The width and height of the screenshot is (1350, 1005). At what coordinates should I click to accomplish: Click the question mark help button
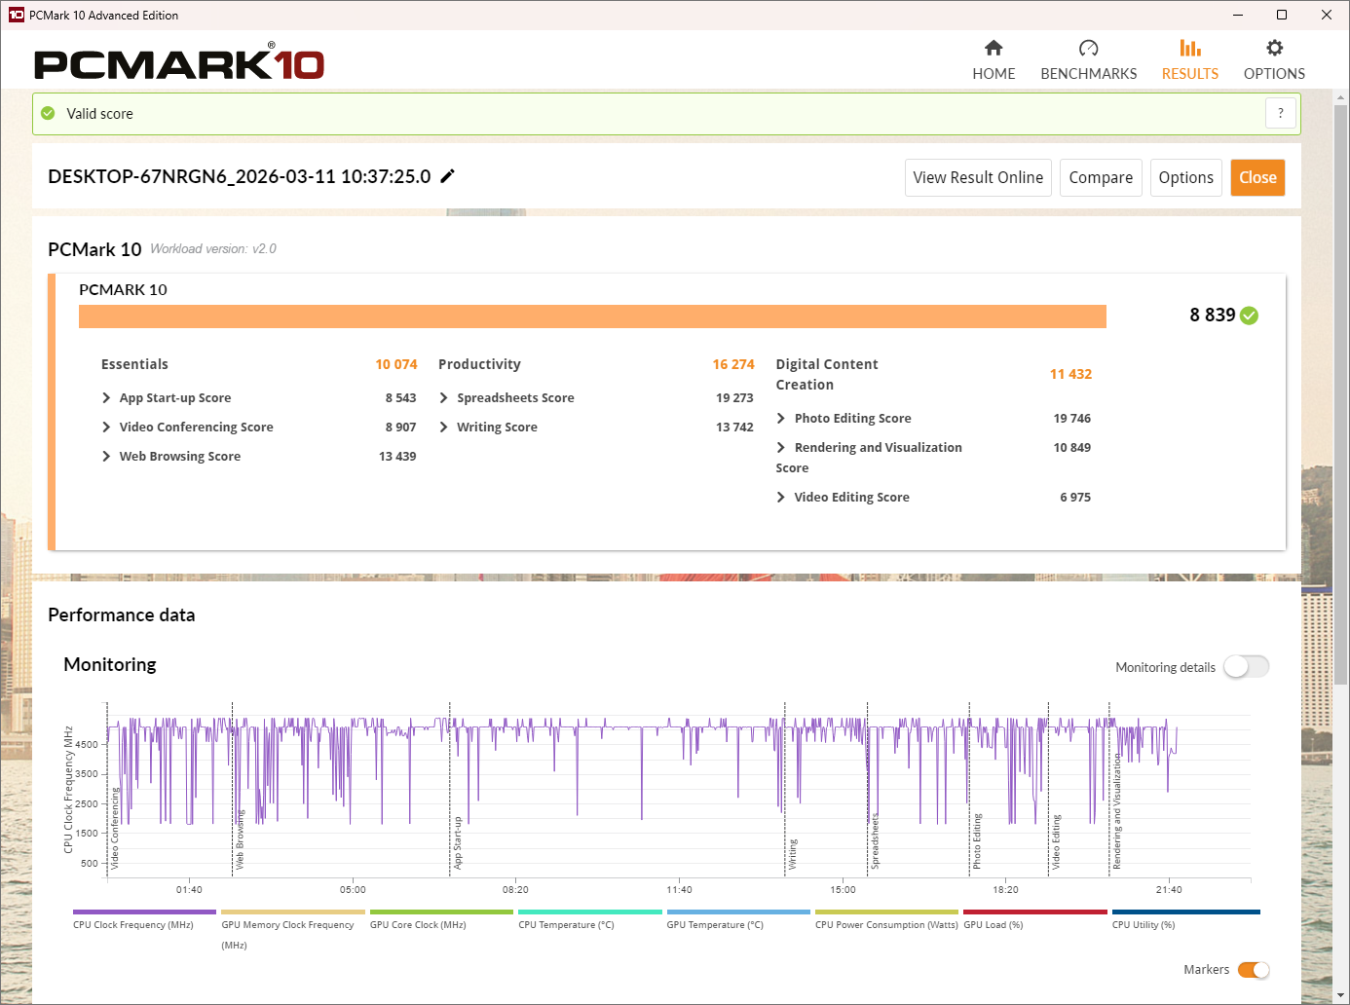(x=1280, y=113)
